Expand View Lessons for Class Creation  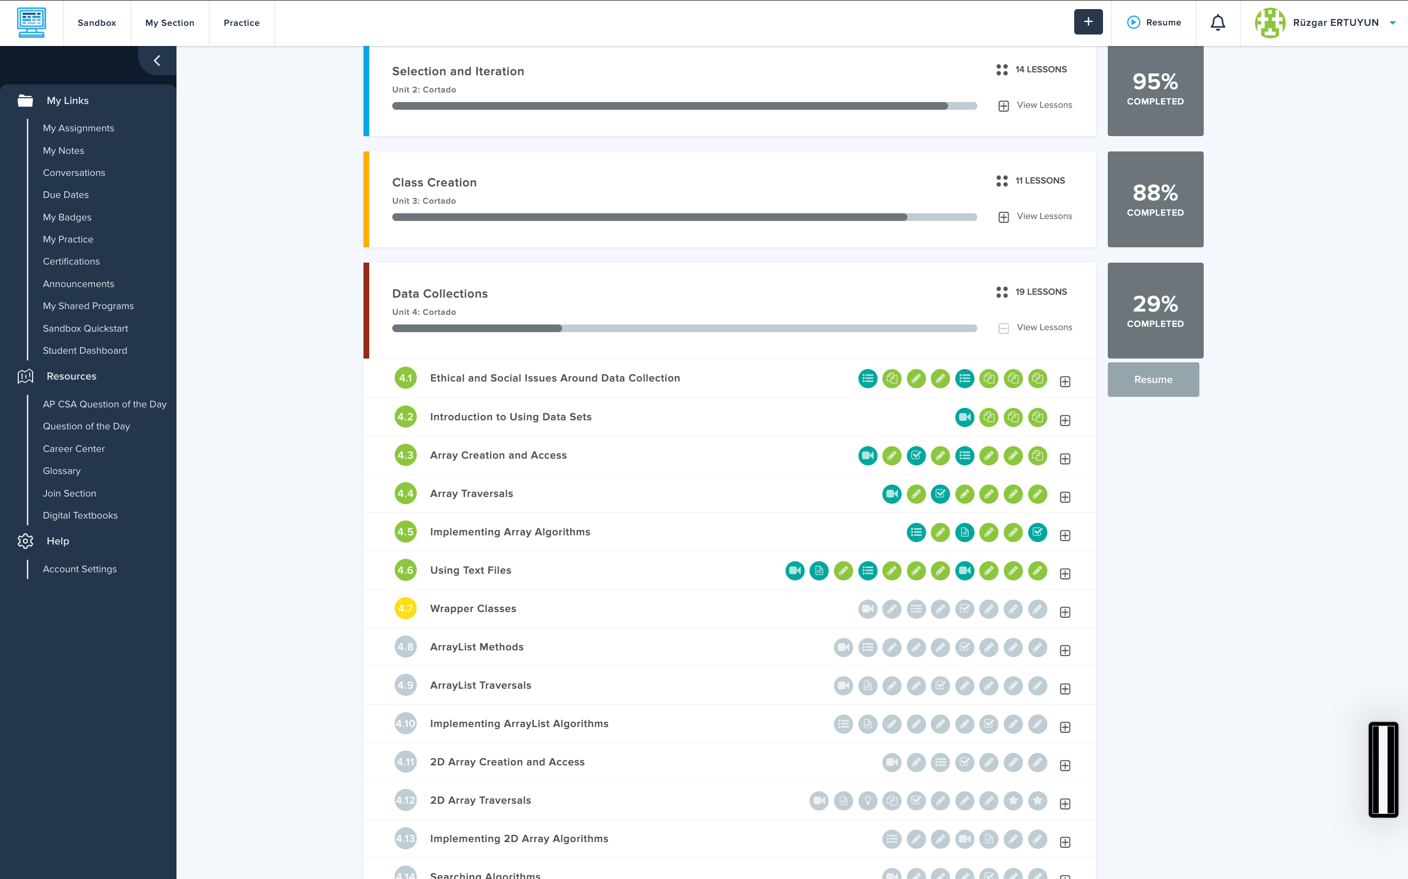click(1035, 216)
